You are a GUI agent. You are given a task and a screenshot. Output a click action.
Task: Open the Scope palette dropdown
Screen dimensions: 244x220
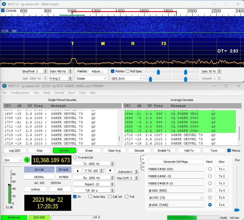tap(92, 78)
